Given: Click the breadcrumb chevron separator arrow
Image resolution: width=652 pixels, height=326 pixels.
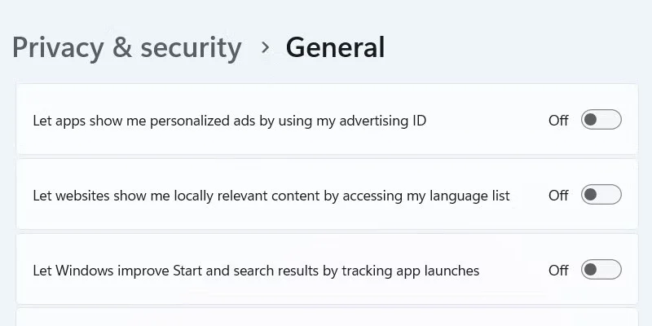Looking at the screenshot, I should tap(265, 47).
